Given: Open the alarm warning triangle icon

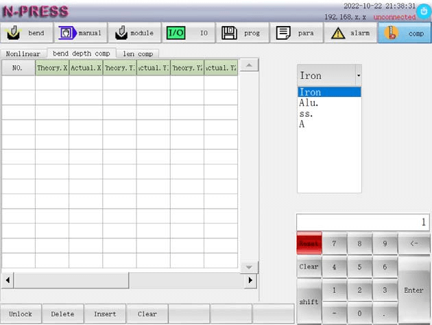Looking at the screenshot, I should (x=338, y=33).
